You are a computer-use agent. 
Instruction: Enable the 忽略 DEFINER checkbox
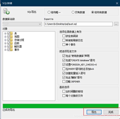pos(64,82)
